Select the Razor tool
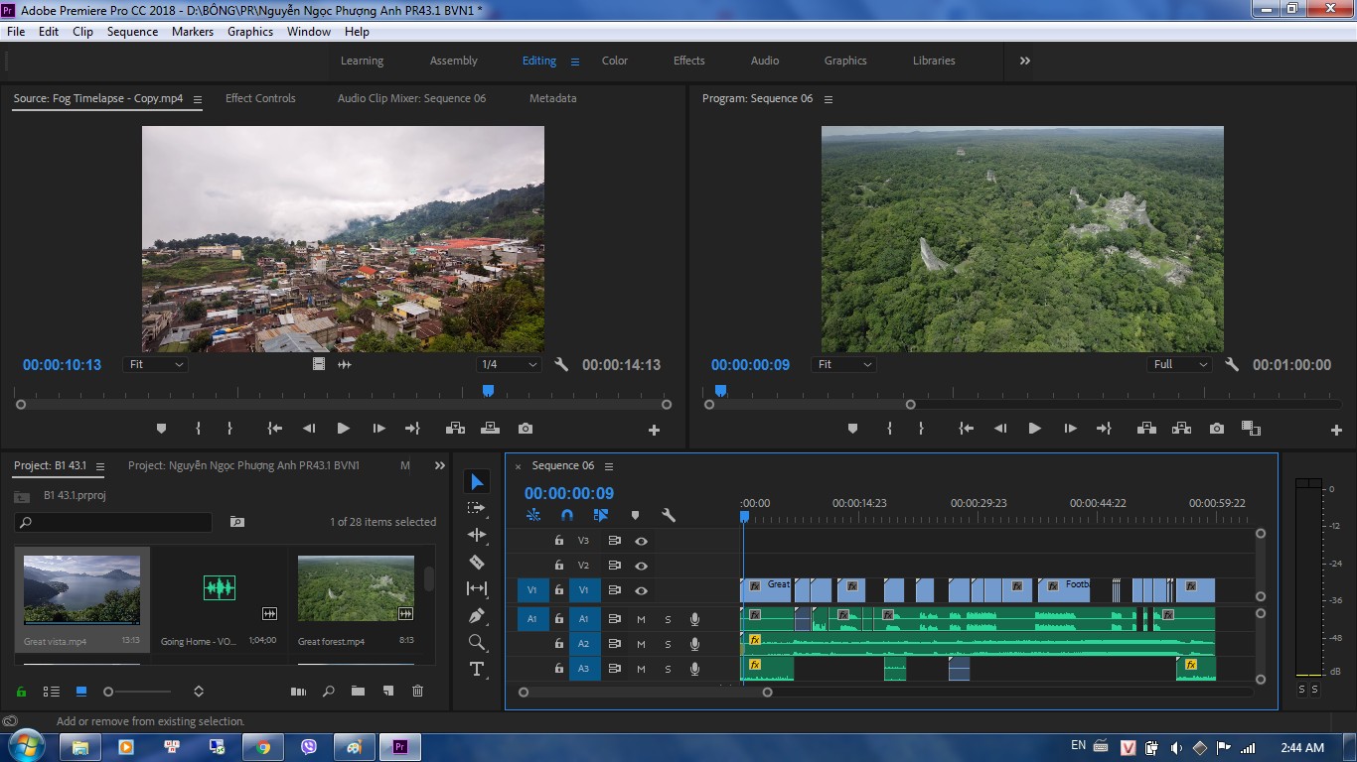 click(477, 562)
